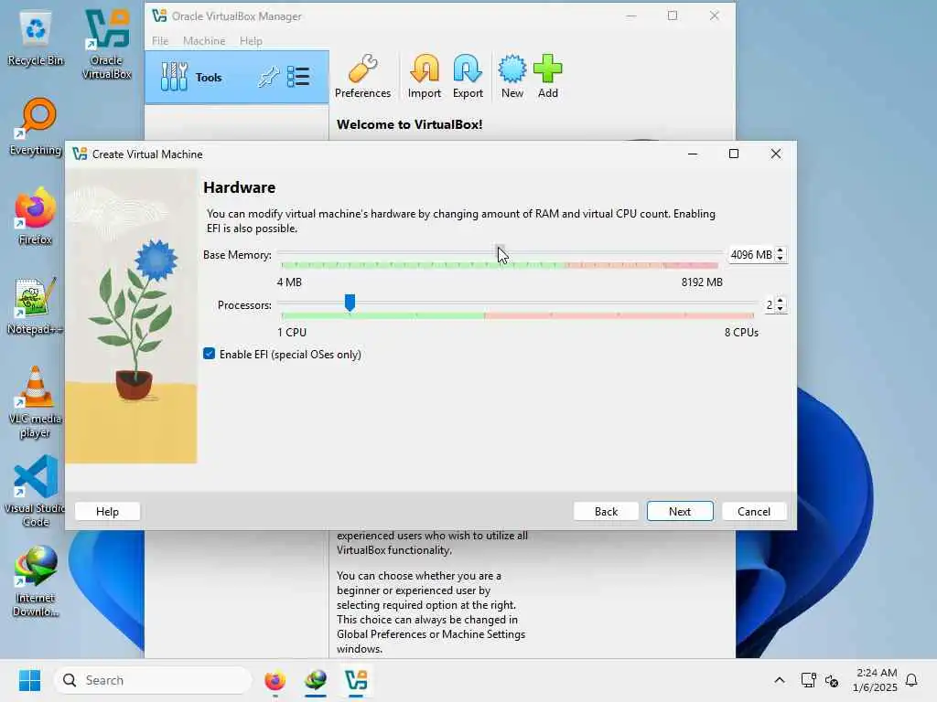Open the Machine menu in VirtualBox Manager
937x702 pixels.
[x=204, y=40]
